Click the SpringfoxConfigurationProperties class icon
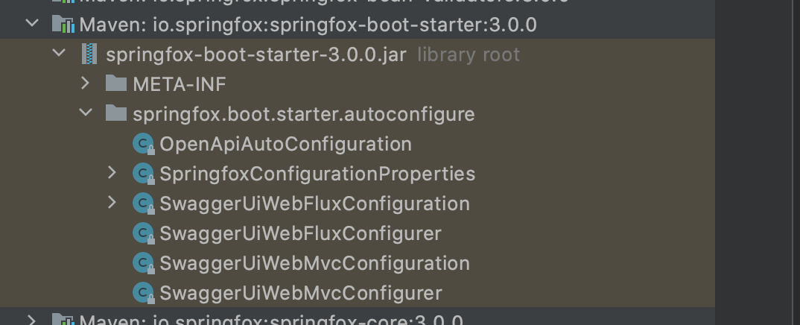The height and width of the screenshot is (325, 800). coord(143,174)
